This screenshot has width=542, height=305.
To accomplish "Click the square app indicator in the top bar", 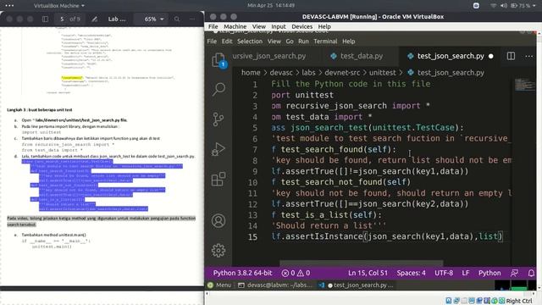I will coord(476,6).
